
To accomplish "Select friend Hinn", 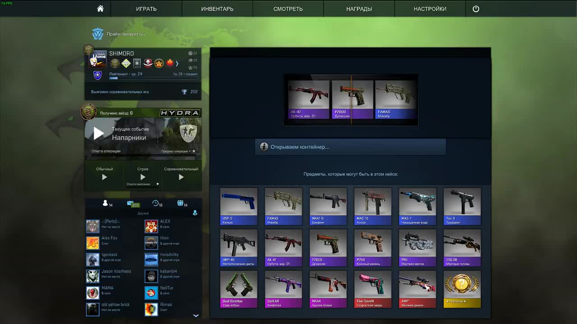I will [172, 243].
